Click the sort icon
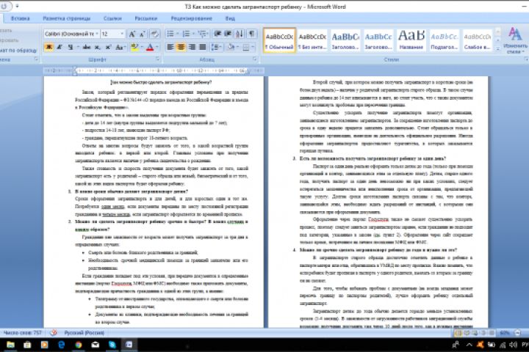 pos(240,34)
